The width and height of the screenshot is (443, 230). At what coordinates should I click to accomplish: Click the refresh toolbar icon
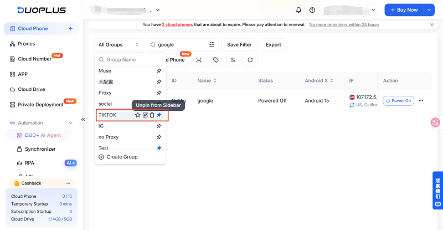click(250, 60)
